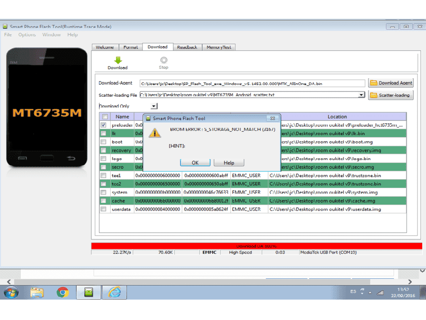Select the Flash Tool taskbar icon
Image resolution: width=426 pixels, height=320 pixels.
click(89, 293)
